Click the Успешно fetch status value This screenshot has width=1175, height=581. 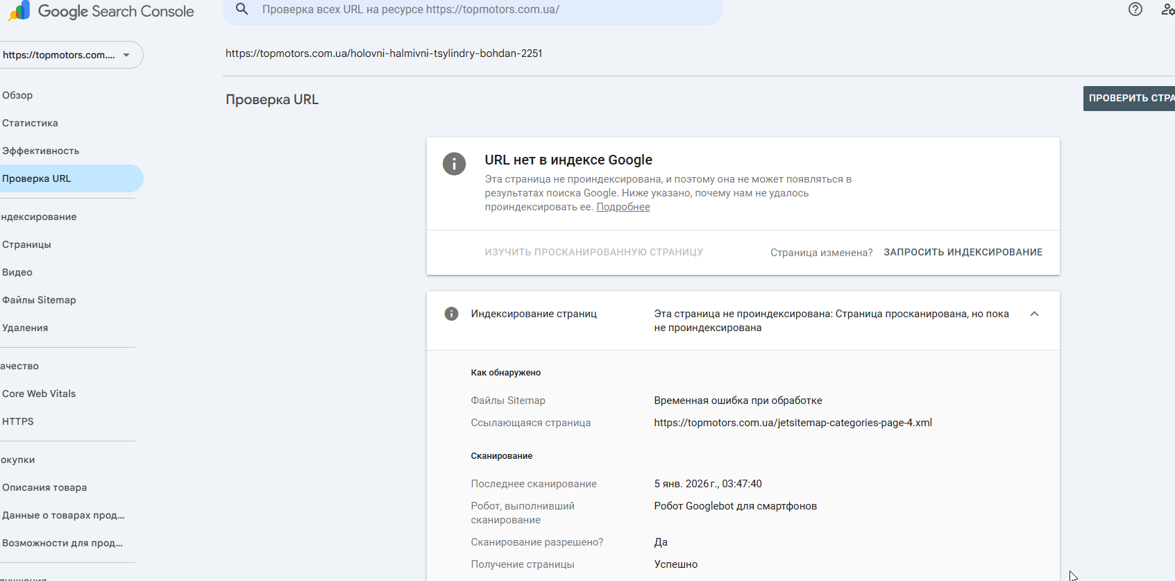tap(675, 564)
